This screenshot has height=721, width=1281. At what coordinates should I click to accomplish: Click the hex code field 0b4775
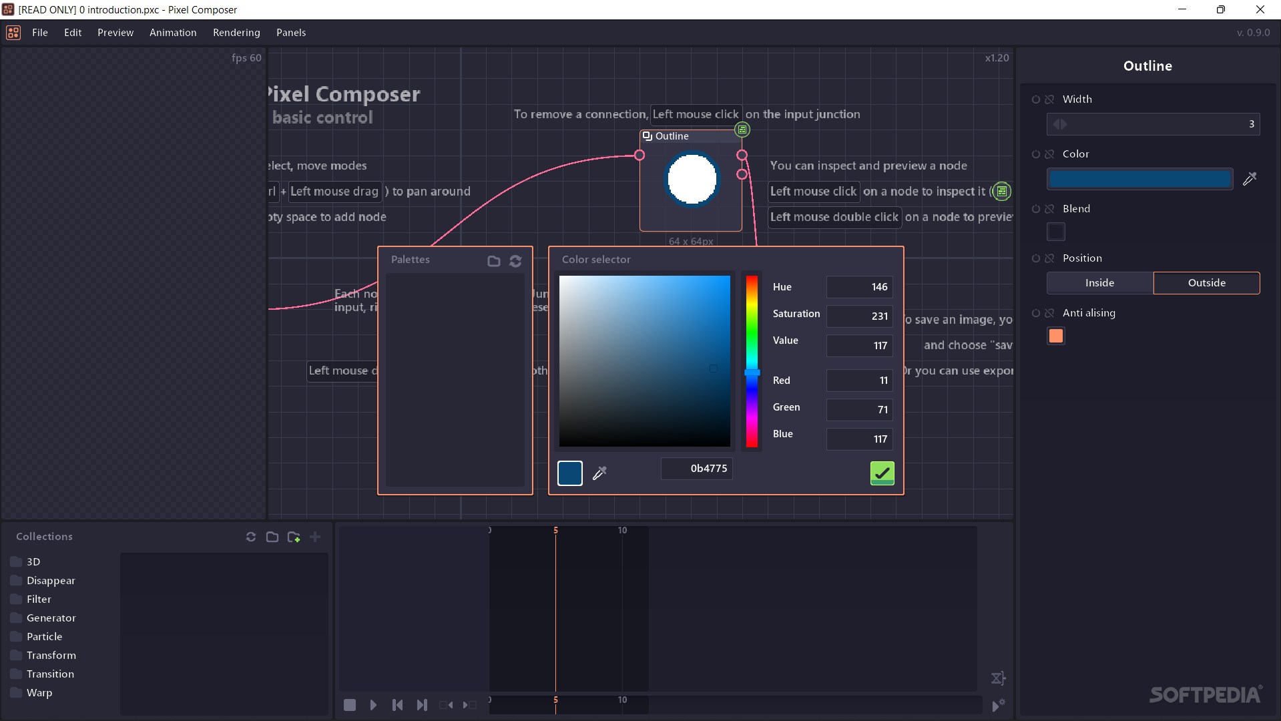697,469
